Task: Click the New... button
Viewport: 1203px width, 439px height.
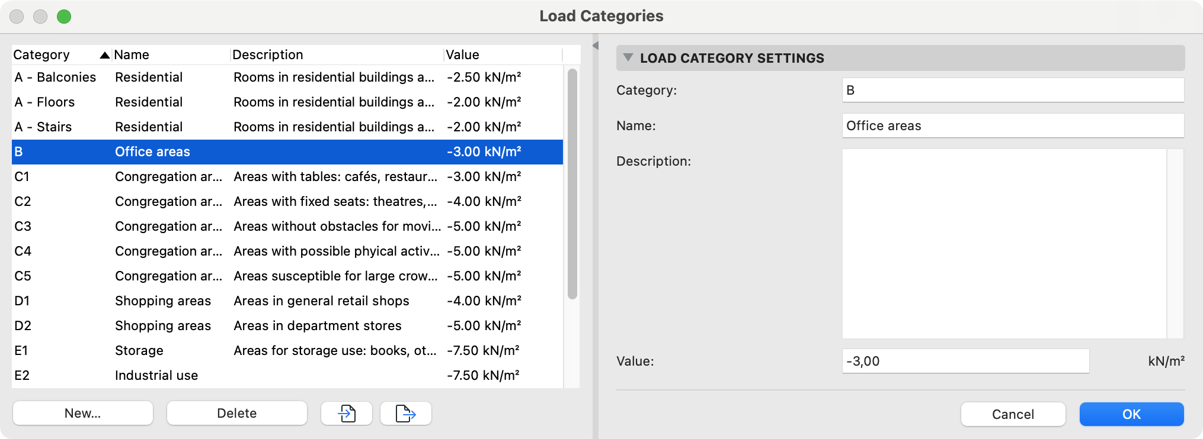Action: [x=83, y=413]
